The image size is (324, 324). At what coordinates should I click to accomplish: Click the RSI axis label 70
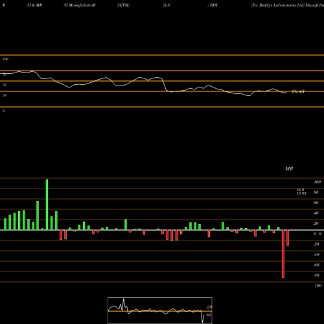(x=5, y=75)
